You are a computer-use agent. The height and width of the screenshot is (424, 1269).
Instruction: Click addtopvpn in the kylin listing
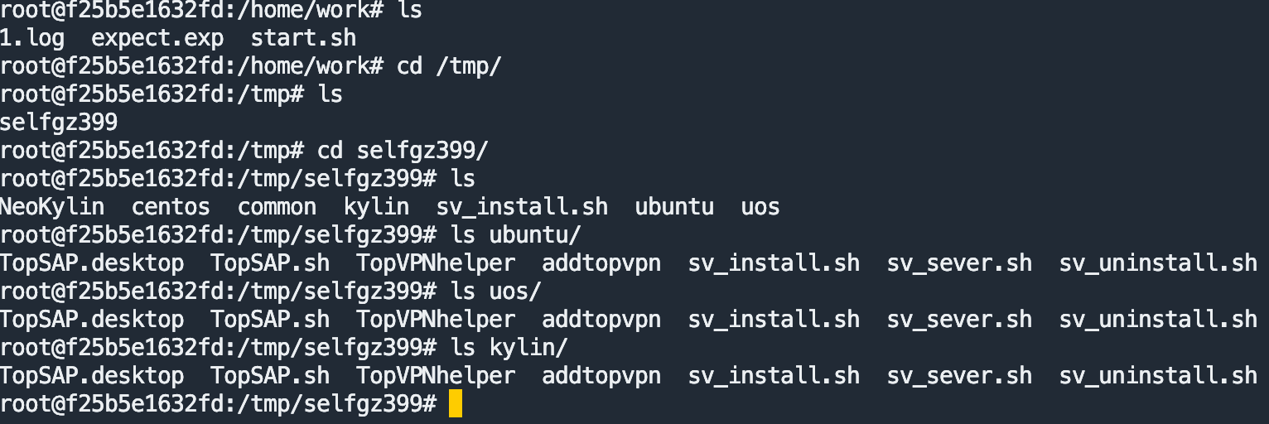[x=601, y=376]
